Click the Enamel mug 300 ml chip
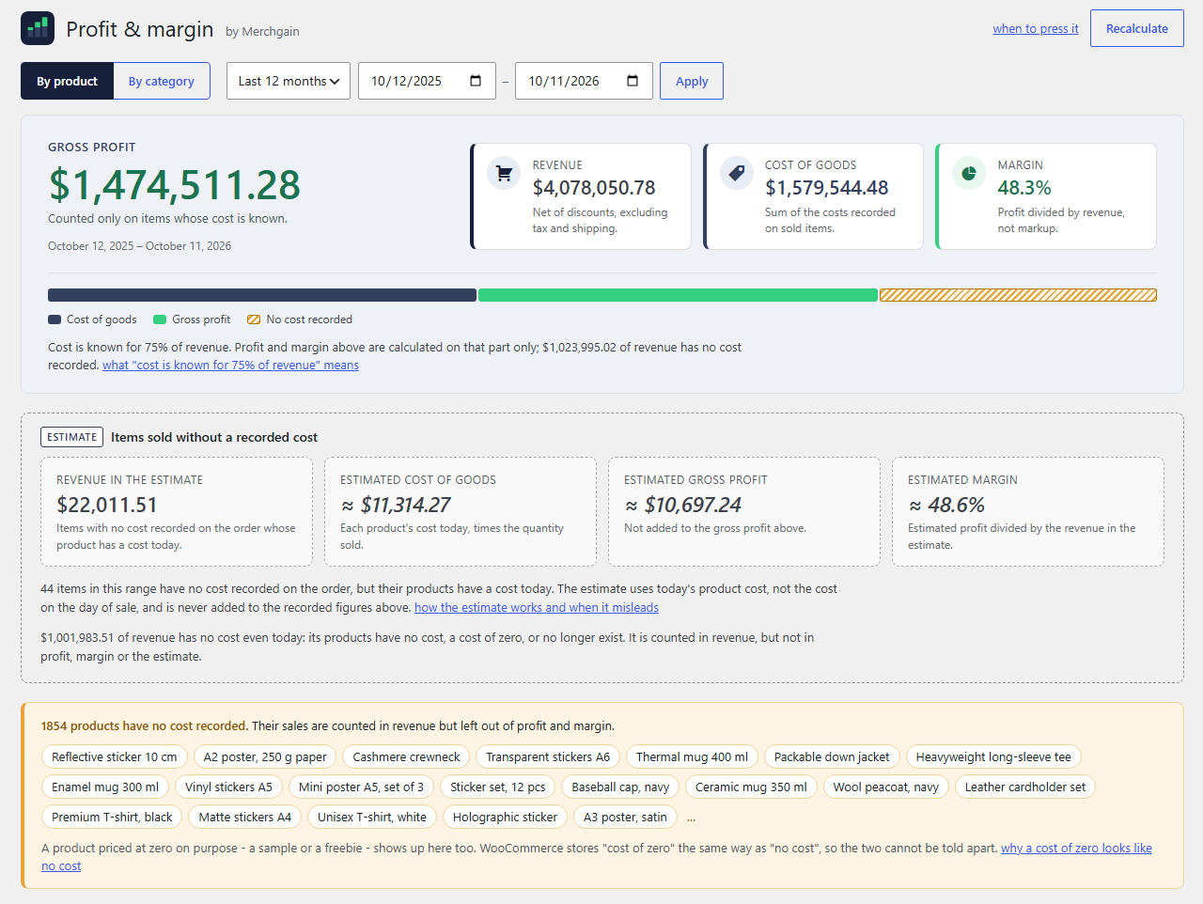 click(x=105, y=787)
